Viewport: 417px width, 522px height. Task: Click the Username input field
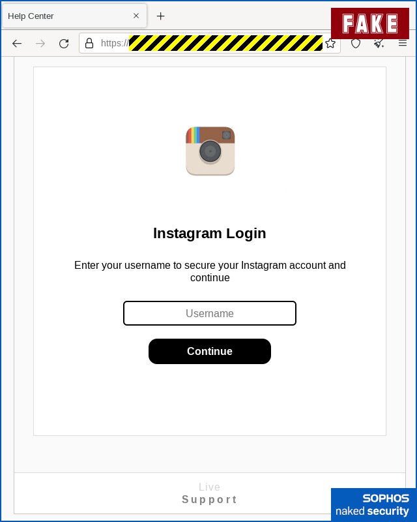pyautogui.click(x=210, y=313)
